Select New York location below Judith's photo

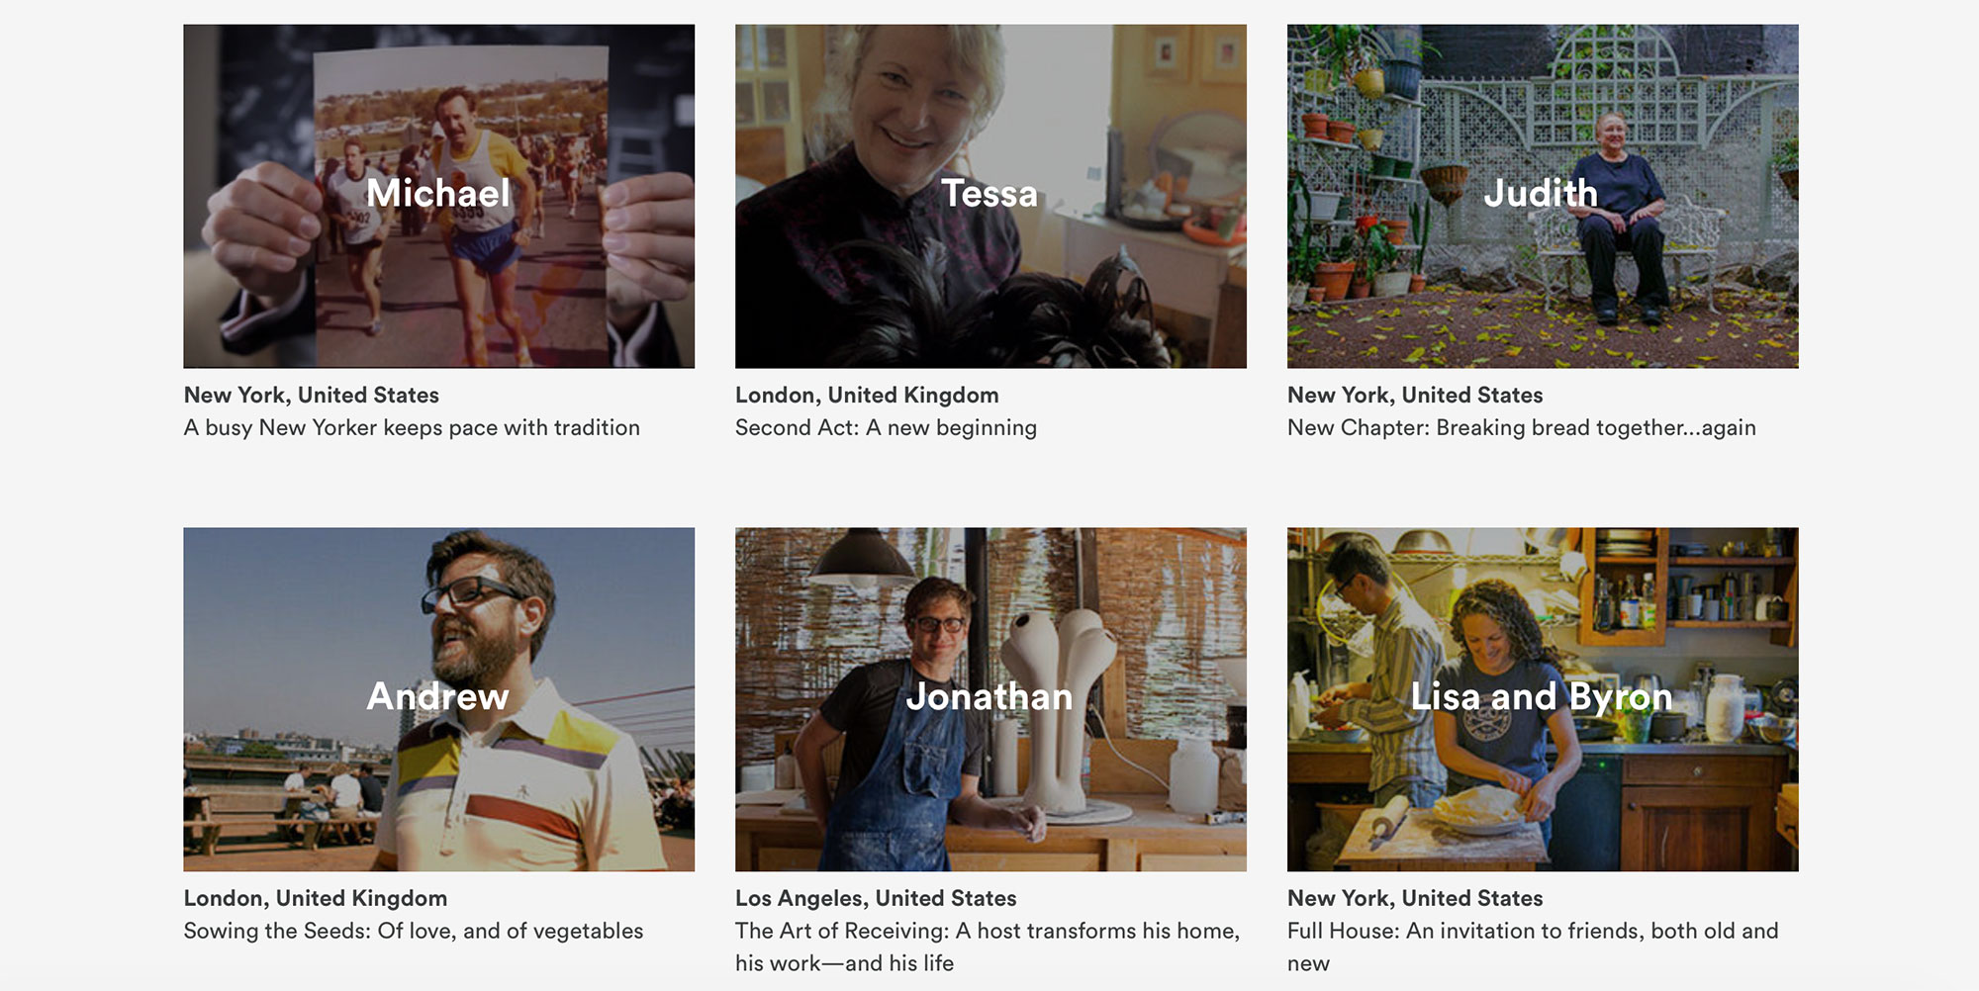1414,395
